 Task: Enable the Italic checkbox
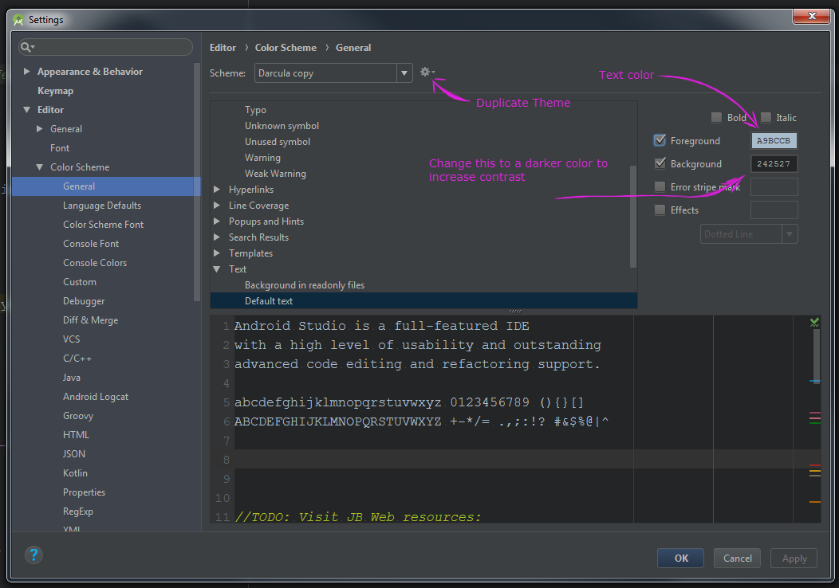pyautogui.click(x=766, y=117)
